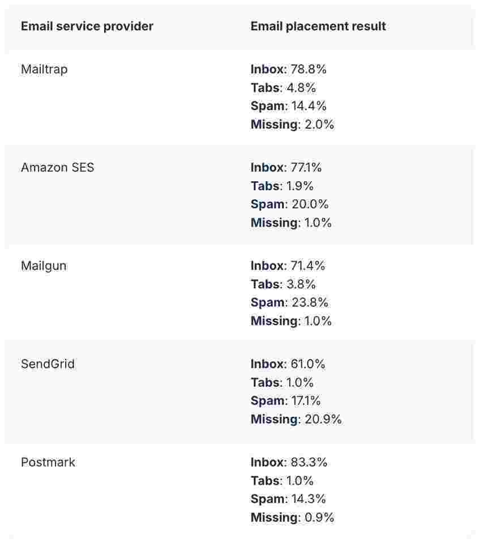Click SendGrid's Spam 17.1% line
This screenshot has height=547, width=479.
point(285,401)
